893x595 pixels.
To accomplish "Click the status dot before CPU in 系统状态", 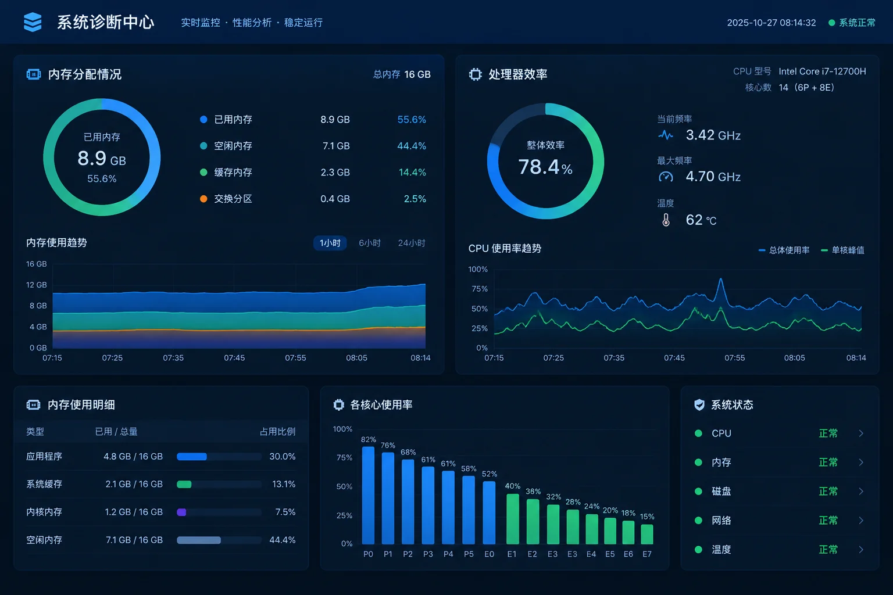I will (699, 433).
